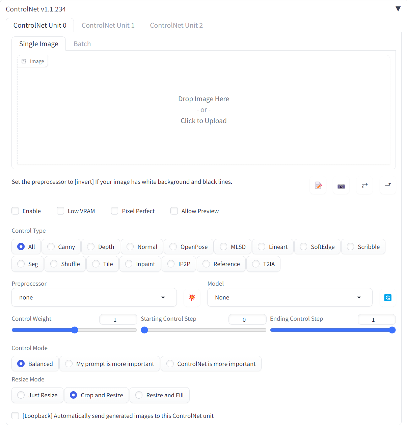This screenshot has height=430, width=407.
Task: Click the ControlNet v1.1.234 title
Action: [x=36, y=9]
